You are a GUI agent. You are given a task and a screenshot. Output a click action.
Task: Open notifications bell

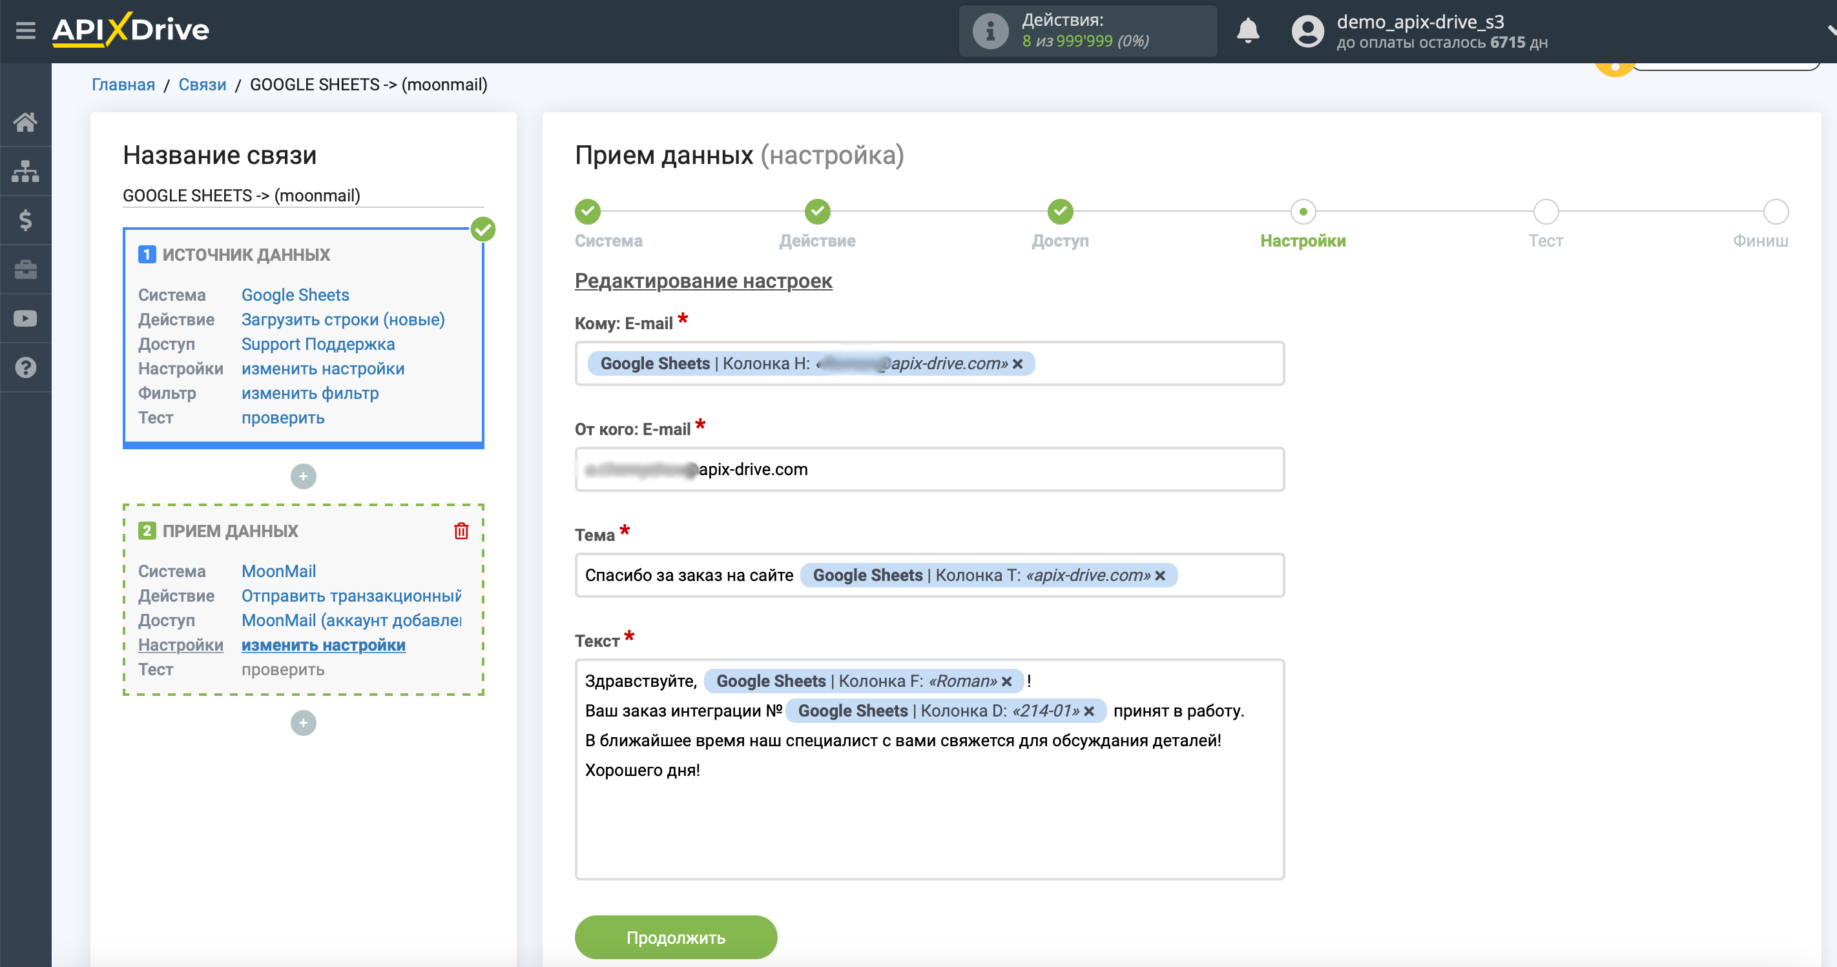[x=1247, y=32]
